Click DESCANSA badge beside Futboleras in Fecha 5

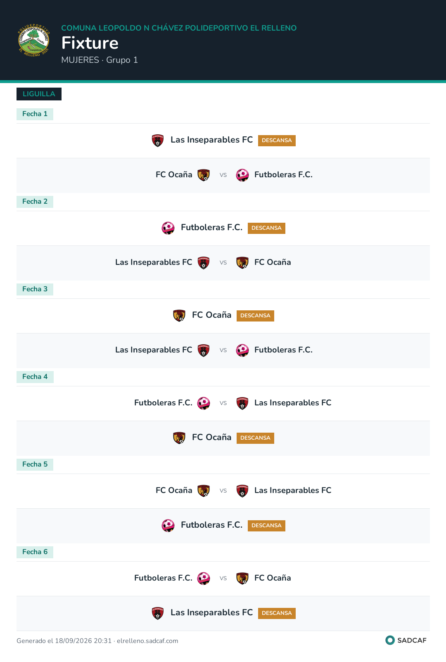pos(266,526)
